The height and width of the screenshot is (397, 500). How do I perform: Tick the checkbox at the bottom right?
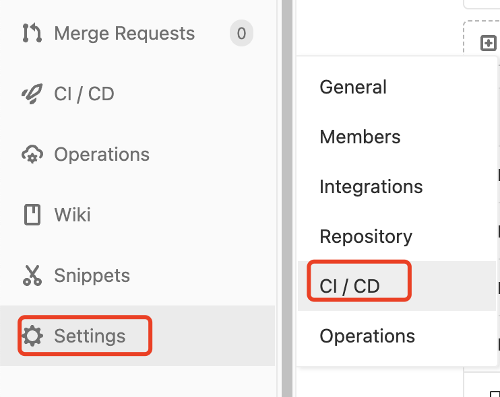click(495, 393)
